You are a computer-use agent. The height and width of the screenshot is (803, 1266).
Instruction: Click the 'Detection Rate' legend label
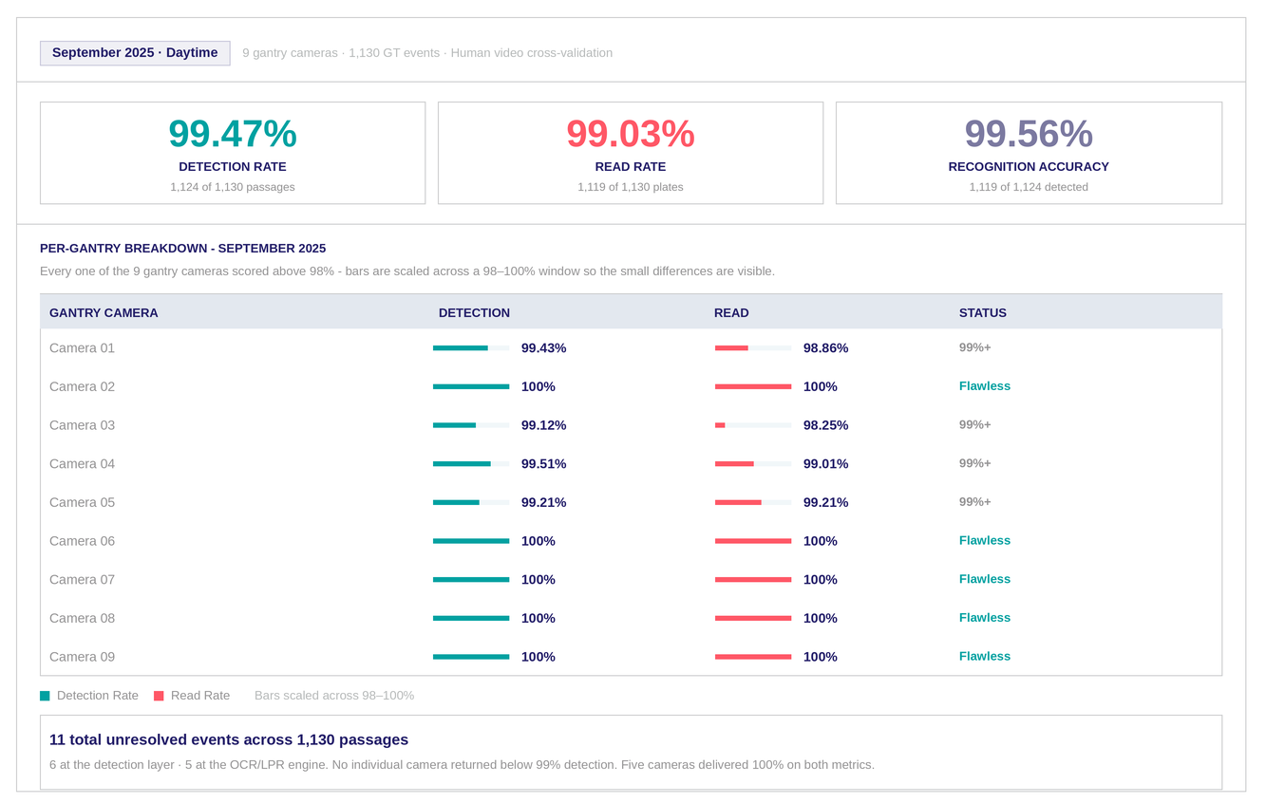click(98, 696)
